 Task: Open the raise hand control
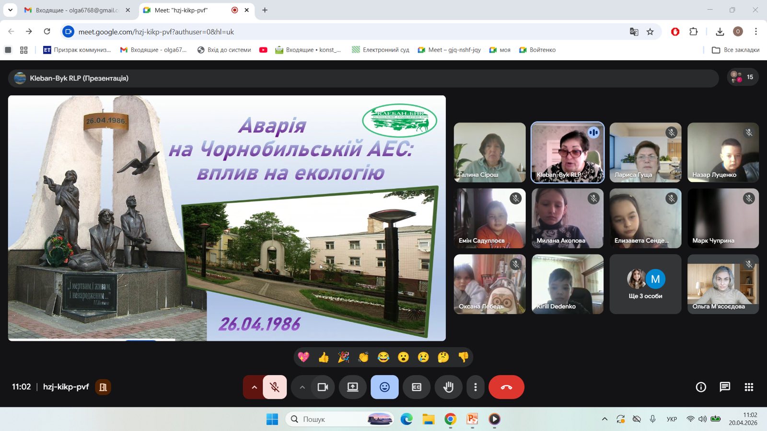tap(448, 387)
